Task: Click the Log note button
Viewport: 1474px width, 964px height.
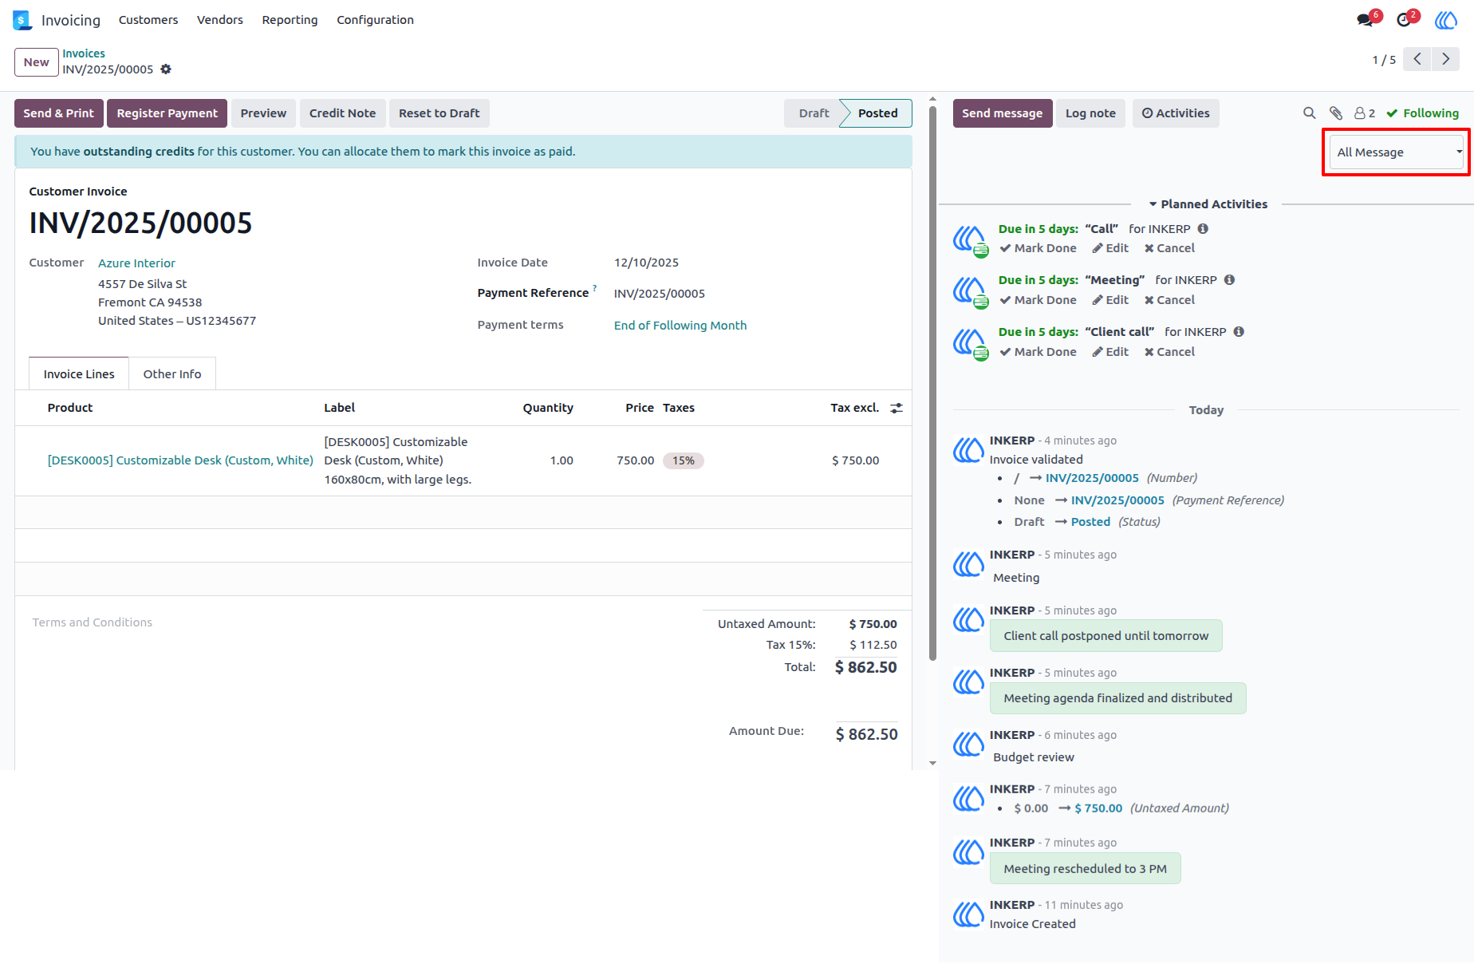Action: (1090, 113)
